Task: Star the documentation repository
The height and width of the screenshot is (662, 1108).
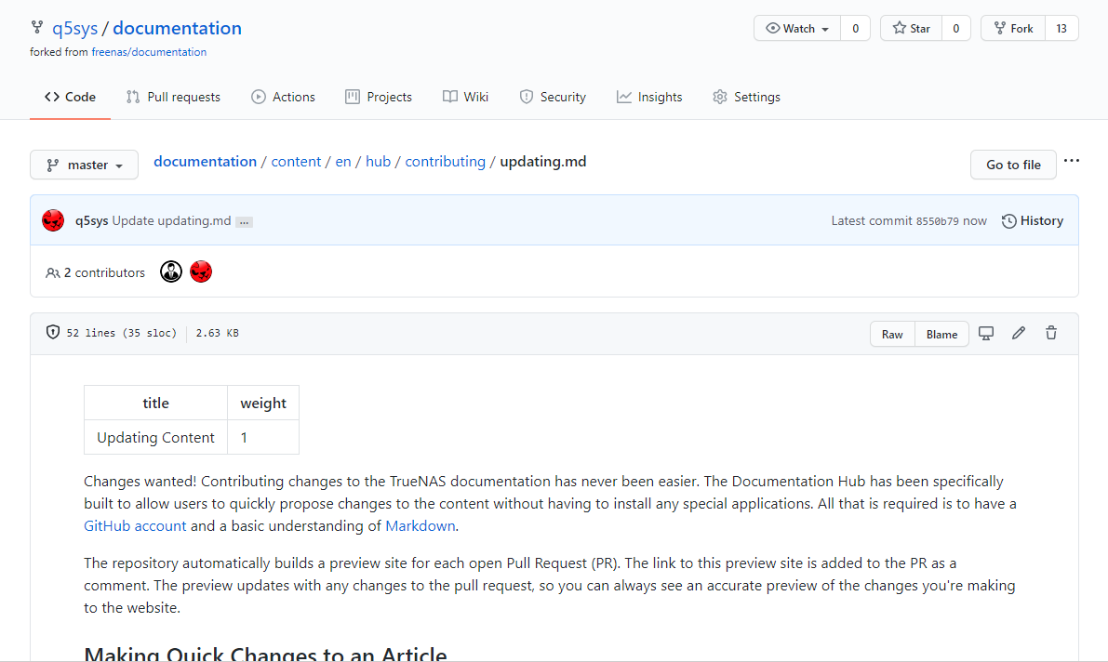Action: click(x=912, y=28)
